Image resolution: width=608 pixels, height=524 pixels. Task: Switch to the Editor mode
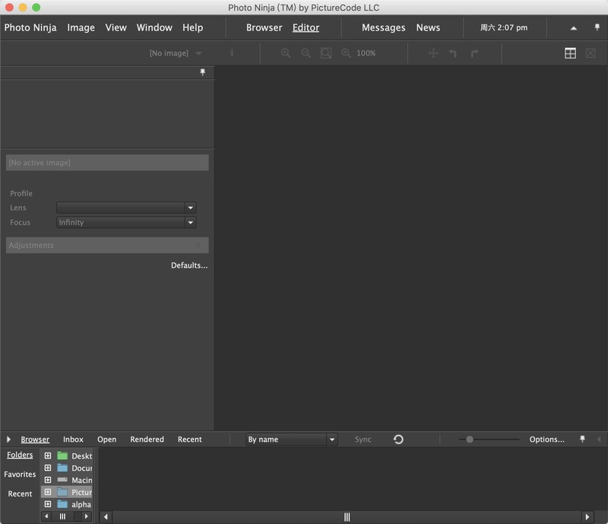(306, 27)
